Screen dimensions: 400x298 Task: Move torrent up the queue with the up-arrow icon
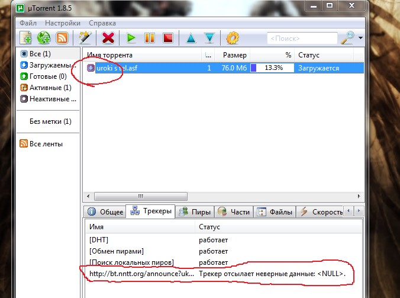coord(191,38)
